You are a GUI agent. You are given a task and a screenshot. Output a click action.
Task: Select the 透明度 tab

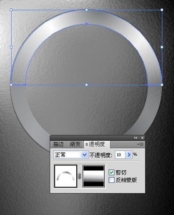tap(97, 144)
